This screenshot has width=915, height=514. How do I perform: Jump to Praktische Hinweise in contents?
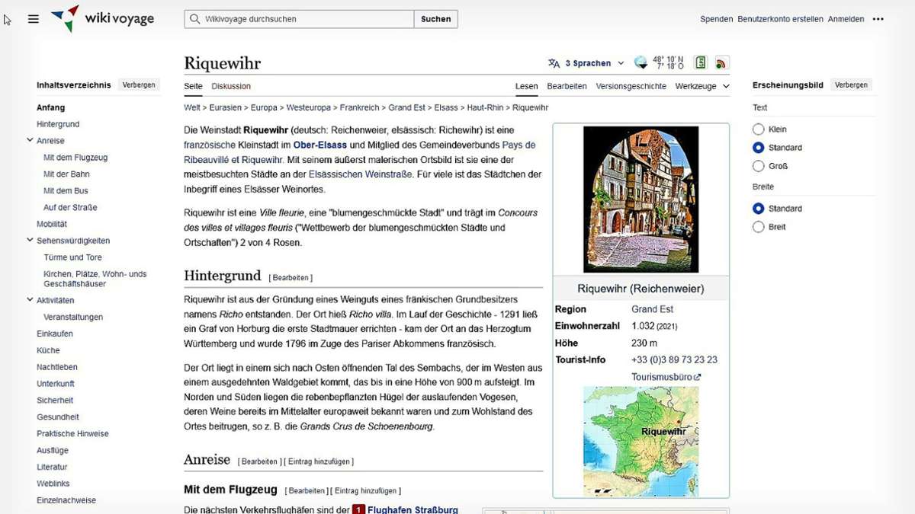click(x=72, y=433)
